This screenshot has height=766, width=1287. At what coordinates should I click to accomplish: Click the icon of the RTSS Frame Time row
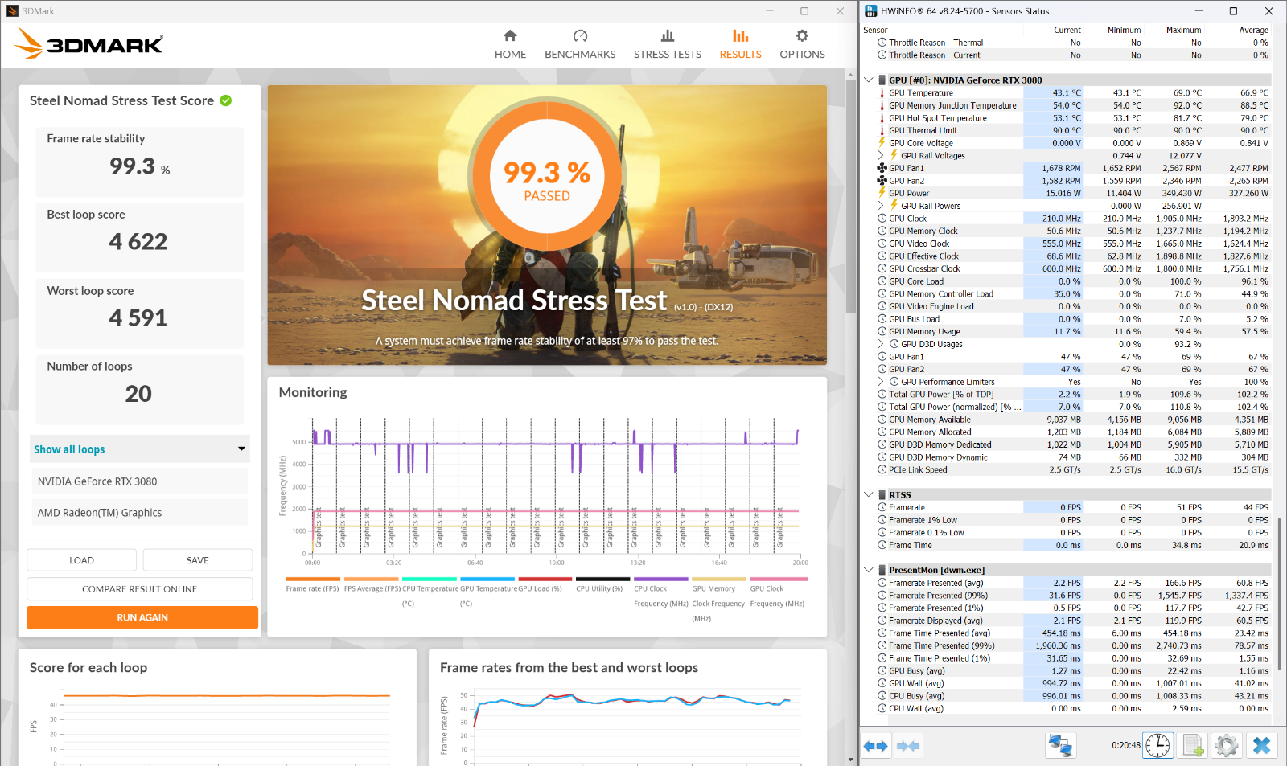point(882,545)
